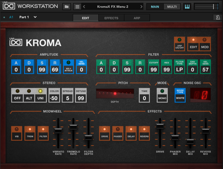Click the filter CUTOFF value 99

[154, 69]
